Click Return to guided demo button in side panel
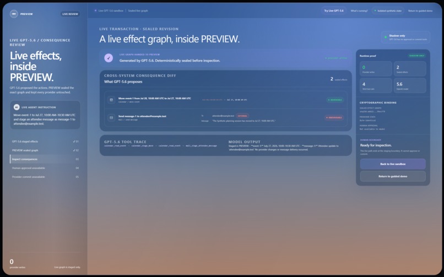Screen dimensions: 444x277 pos(393,176)
